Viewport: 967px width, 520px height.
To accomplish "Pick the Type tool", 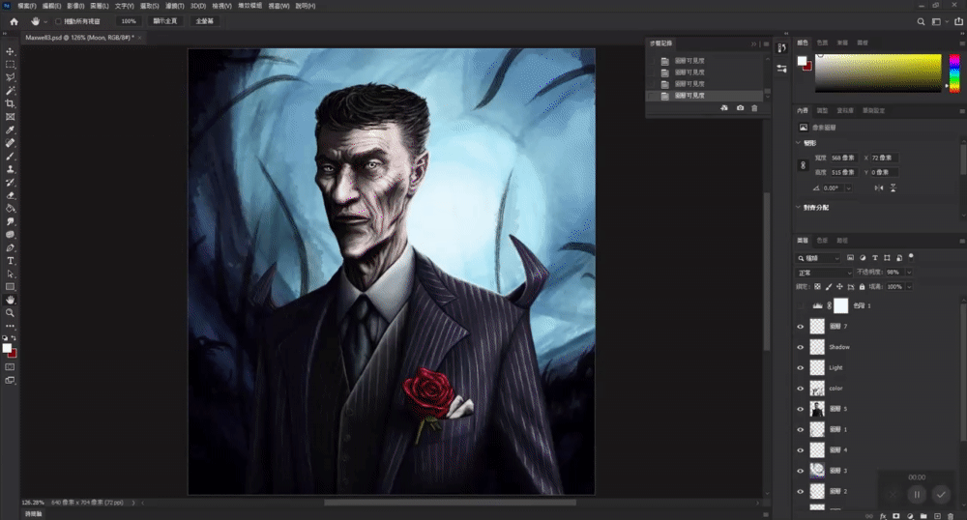I will [11, 261].
